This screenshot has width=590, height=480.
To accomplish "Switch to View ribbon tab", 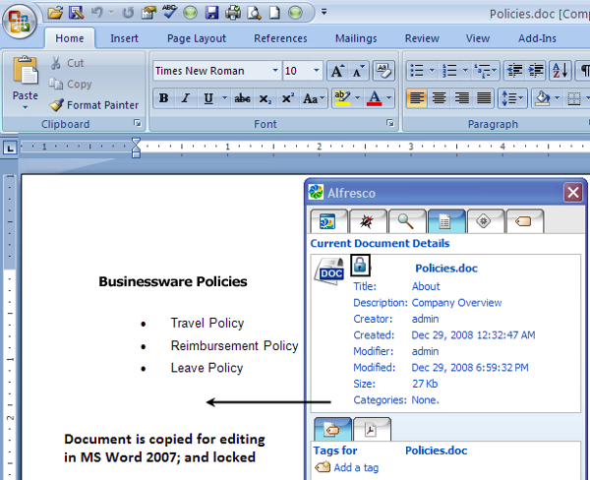I will (x=478, y=38).
